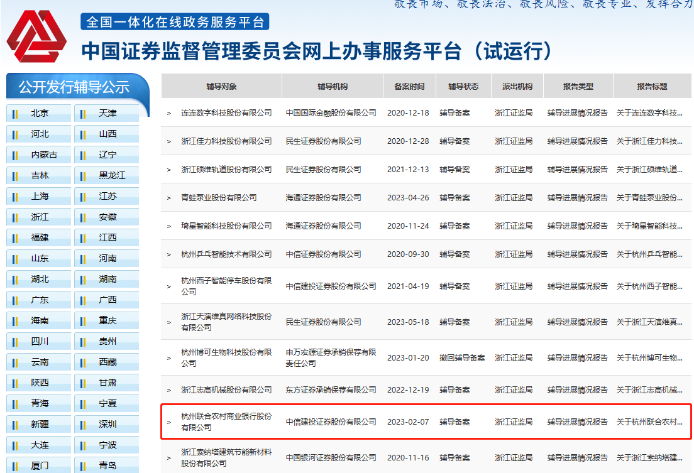The width and height of the screenshot is (694, 473).
Task: Expand the 青蛙泵业股份有限公司 row arrow
Action: tap(168, 198)
